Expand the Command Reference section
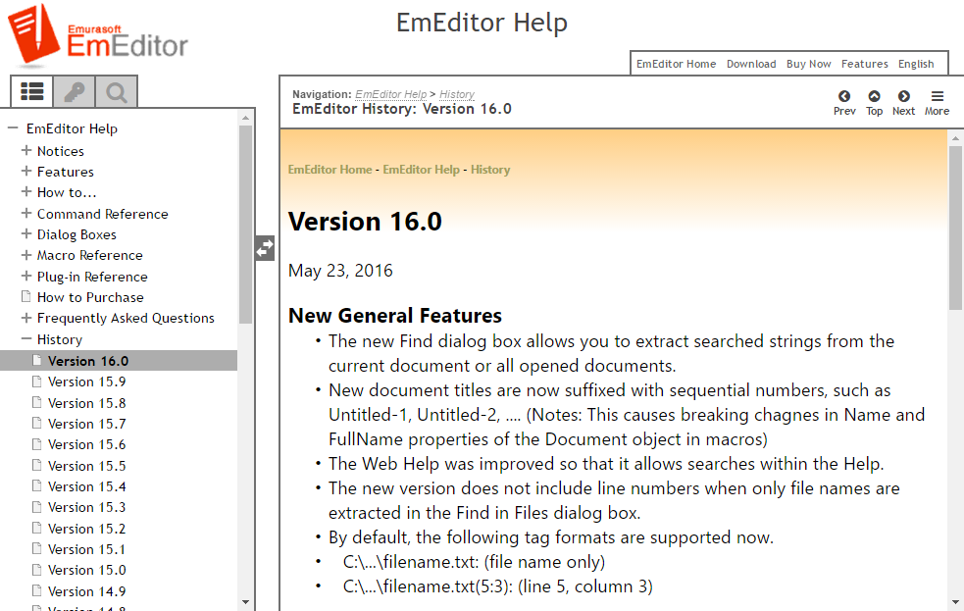 pos(26,213)
